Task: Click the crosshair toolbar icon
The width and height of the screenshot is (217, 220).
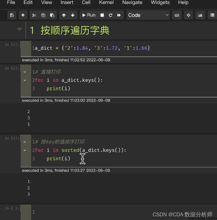Action: (188, 15)
